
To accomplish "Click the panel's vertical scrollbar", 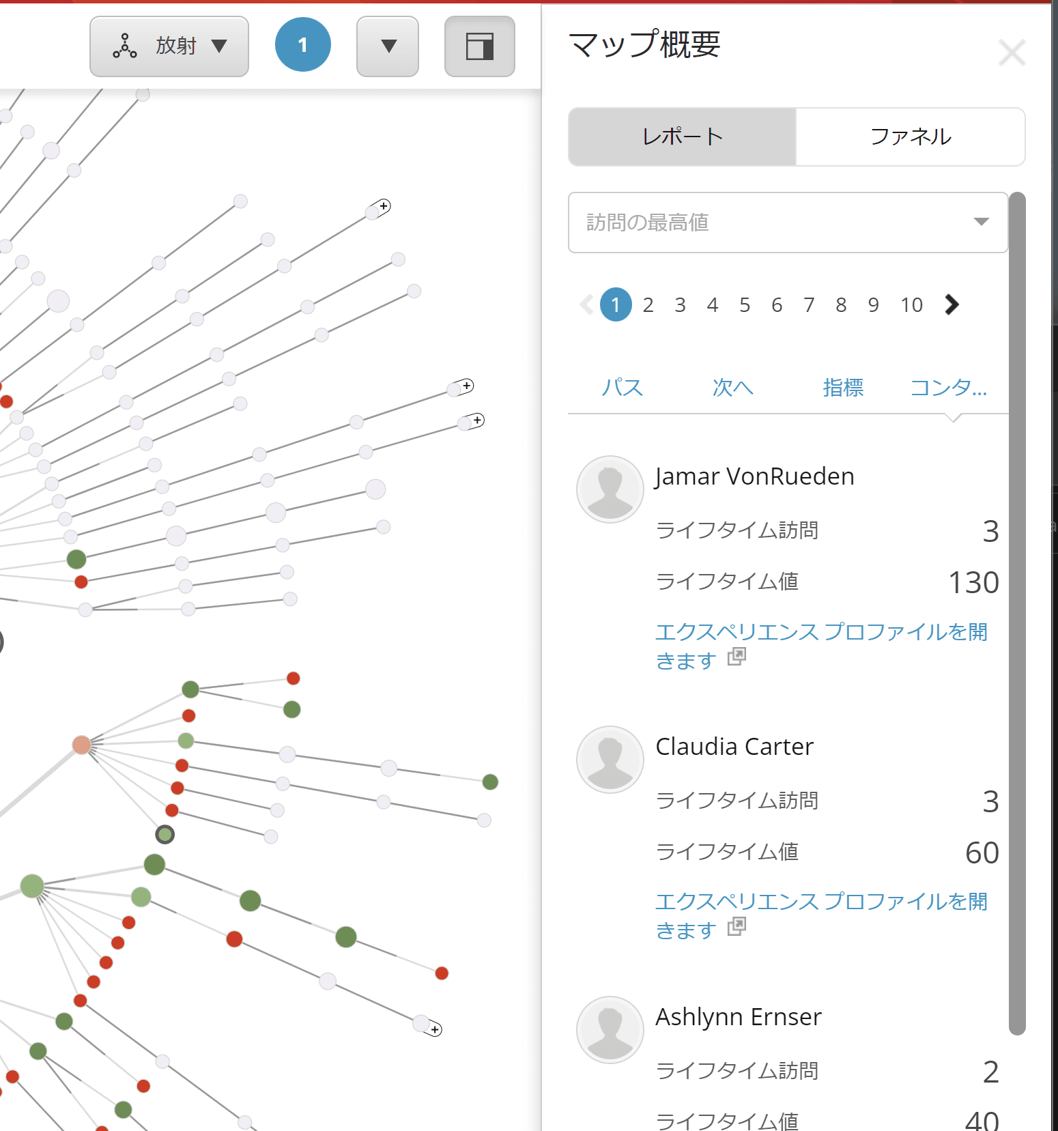I will [1017, 613].
